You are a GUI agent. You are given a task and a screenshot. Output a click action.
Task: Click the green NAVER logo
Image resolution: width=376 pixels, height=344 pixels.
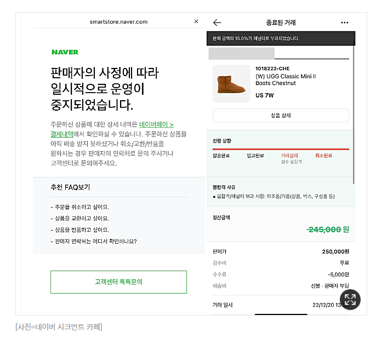point(65,52)
